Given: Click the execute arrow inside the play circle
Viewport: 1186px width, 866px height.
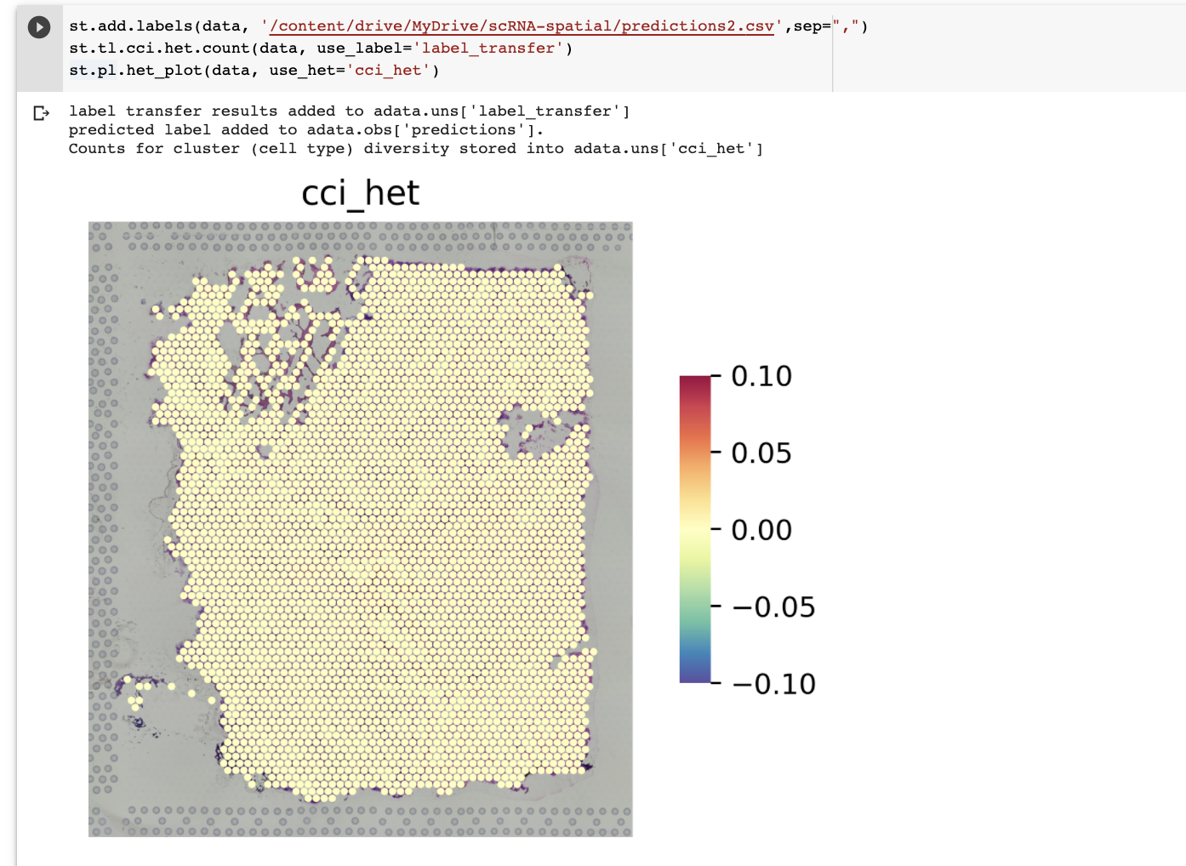Looking at the screenshot, I should (x=39, y=26).
